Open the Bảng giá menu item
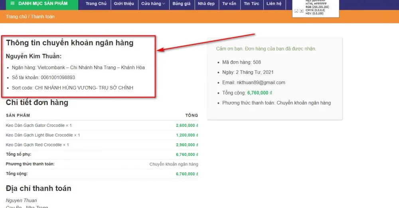Viewport: 399px width, 208px height. pyautogui.click(x=182, y=4)
